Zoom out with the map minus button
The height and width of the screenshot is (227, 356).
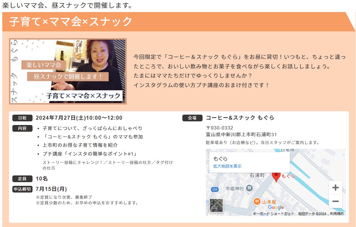click(335, 201)
